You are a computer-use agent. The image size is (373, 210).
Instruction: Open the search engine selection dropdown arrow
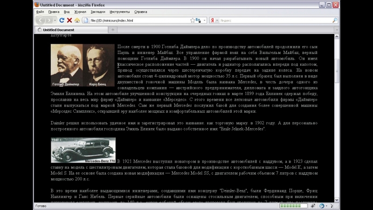coord(217,20)
